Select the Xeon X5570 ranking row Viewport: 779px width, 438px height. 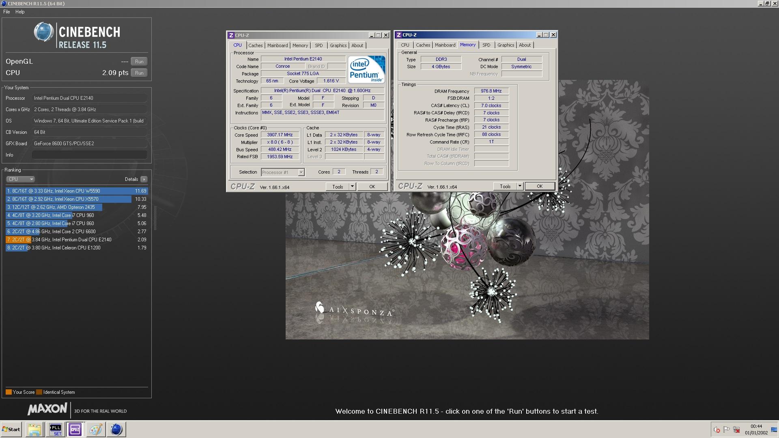coord(77,199)
